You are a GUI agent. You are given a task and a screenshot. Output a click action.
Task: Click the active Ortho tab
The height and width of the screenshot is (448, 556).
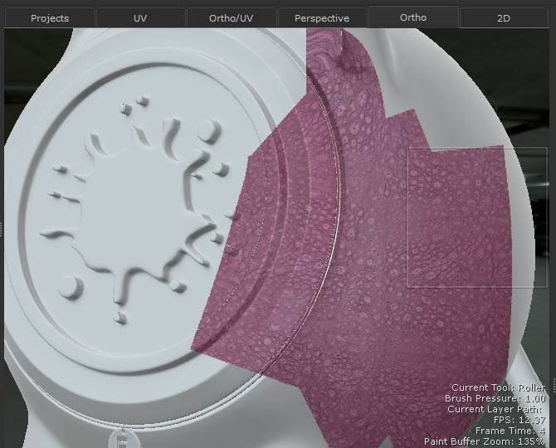point(412,17)
